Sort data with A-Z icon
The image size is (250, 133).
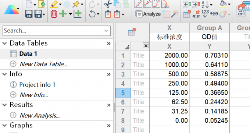(205, 4)
